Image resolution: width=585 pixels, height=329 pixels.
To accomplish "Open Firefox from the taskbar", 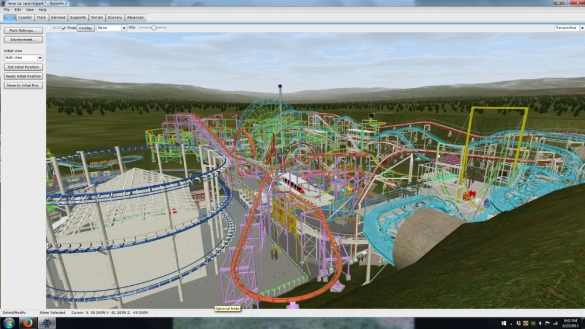I will point(28,323).
